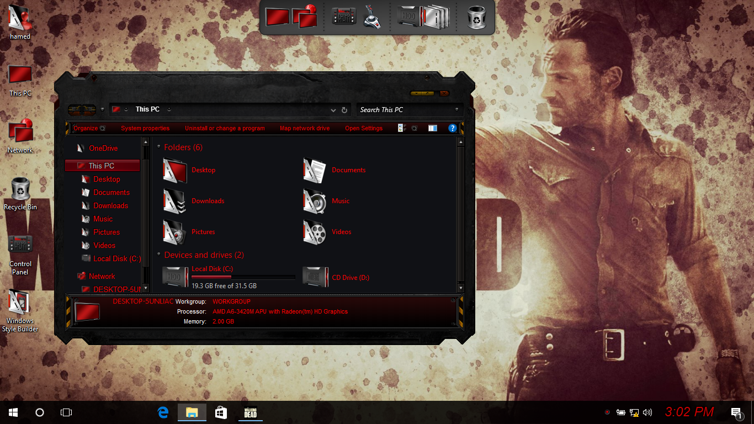The height and width of the screenshot is (424, 754).
Task: Click the blue Help question mark icon
Action: click(x=453, y=128)
